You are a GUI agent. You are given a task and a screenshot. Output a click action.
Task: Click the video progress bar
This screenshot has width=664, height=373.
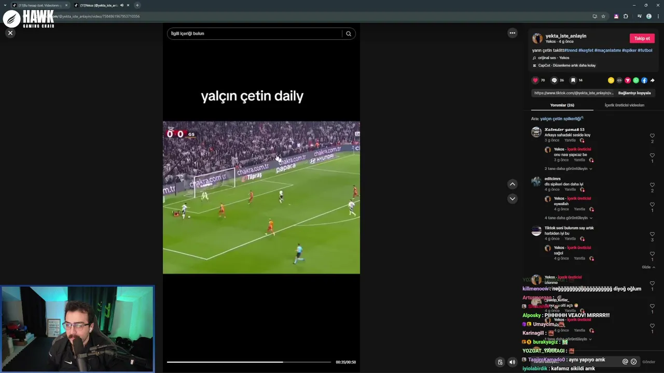click(248, 362)
